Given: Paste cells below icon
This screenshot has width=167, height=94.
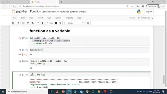Looking at the screenshot, I should pos(33,23).
